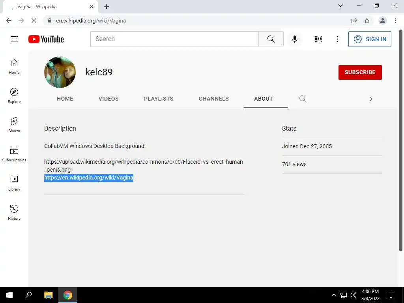Open the Windows Start menu
The image size is (404, 303).
click(x=9, y=295)
